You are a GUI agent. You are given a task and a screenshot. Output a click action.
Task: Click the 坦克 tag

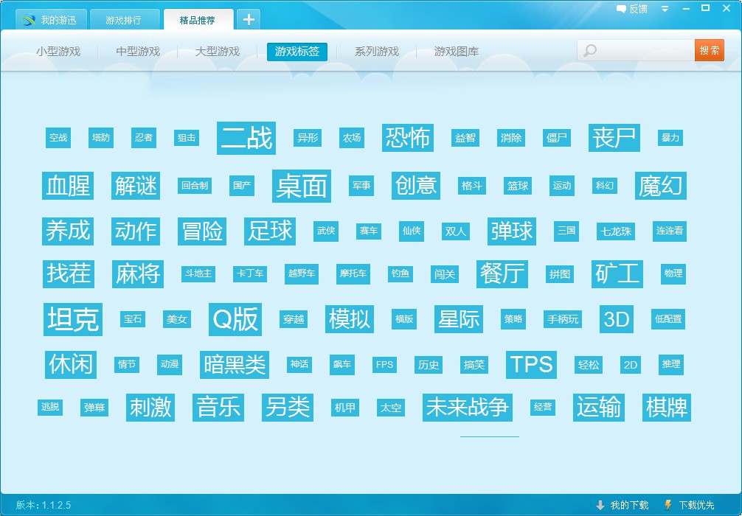tap(73, 319)
